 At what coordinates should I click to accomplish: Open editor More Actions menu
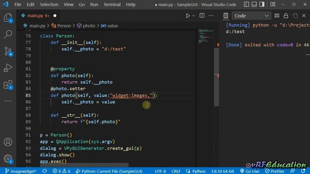point(211,15)
